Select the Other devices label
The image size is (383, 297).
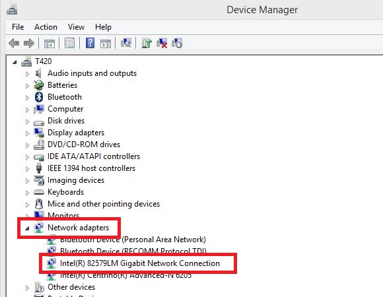pyautogui.click(x=71, y=287)
